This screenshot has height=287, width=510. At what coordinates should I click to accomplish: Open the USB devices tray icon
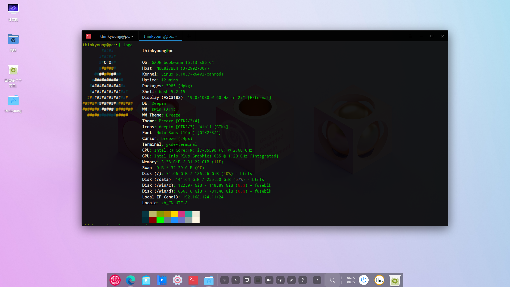coord(303,280)
